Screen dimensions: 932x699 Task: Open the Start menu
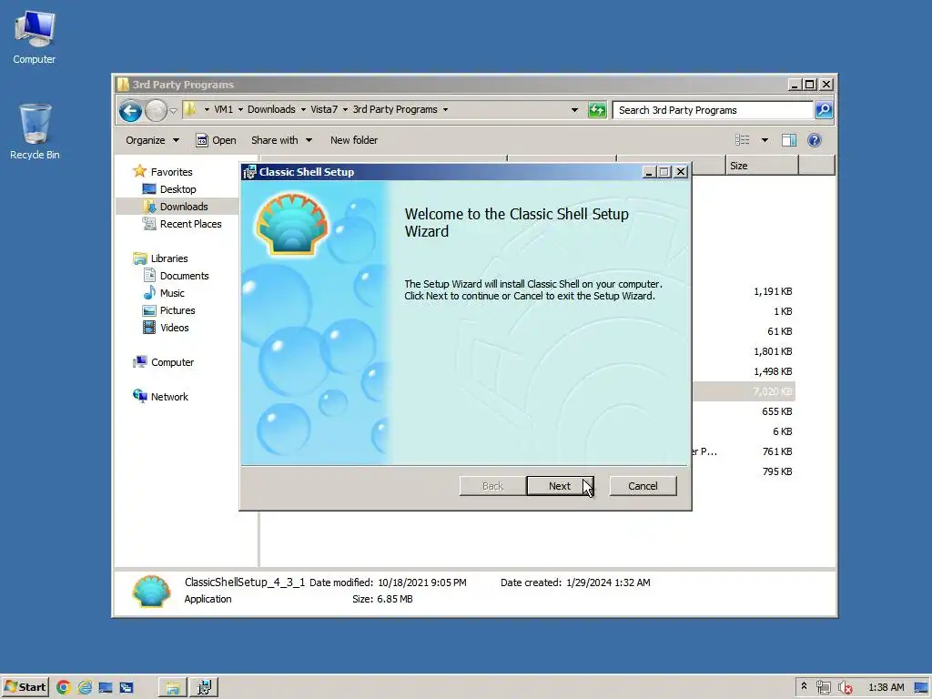coord(25,687)
